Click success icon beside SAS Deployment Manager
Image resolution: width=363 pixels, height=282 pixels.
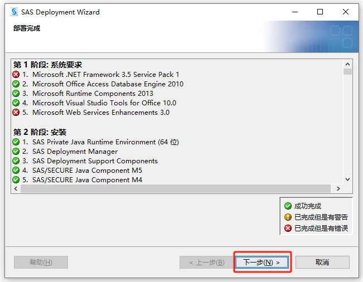[16, 151]
